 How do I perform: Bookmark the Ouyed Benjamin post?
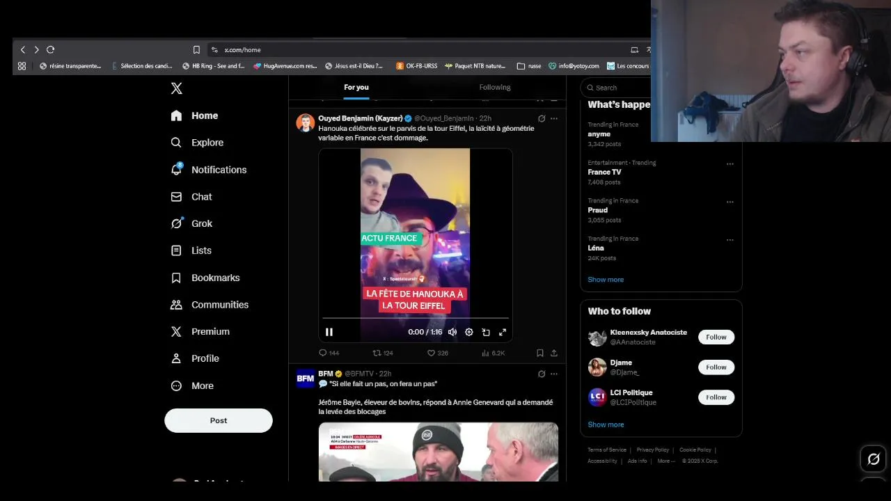[x=540, y=353]
